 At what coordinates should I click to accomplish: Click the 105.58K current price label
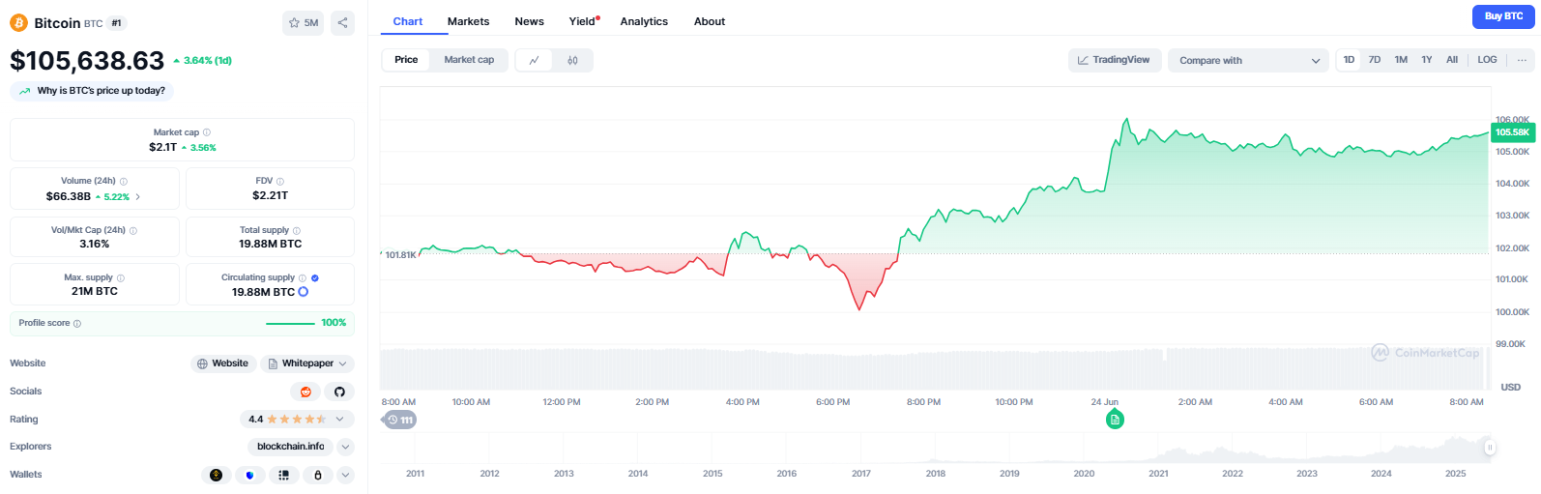click(1512, 132)
